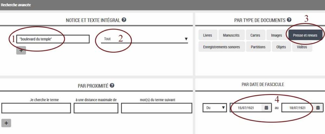Pick Enregistrements sonores document type
This screenshot has height=134, width=325.
coord(221,47)
